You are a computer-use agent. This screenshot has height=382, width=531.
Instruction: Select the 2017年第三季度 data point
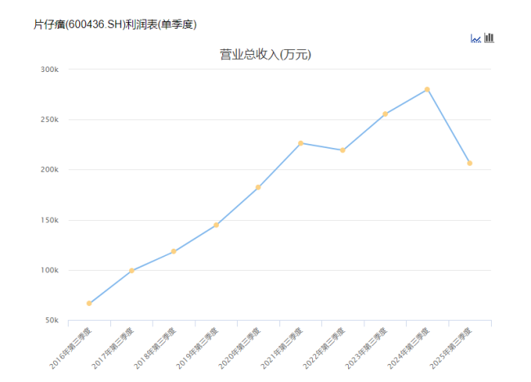point(132,271)
